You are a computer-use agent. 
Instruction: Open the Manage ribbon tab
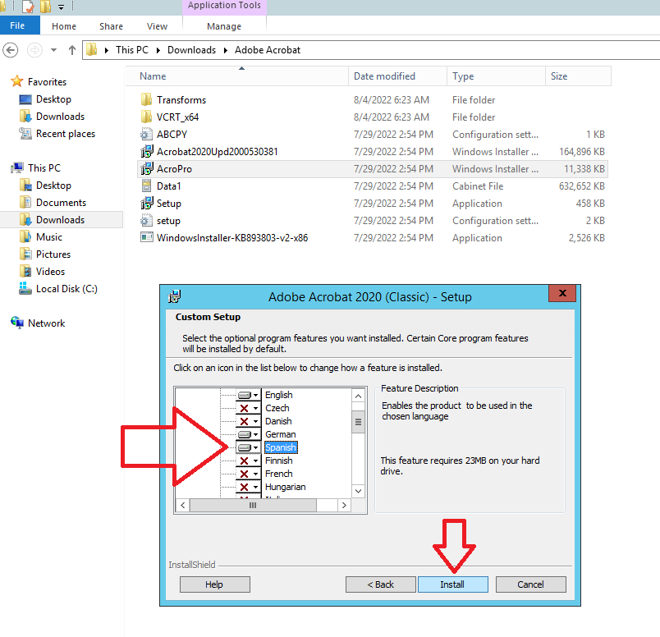pyautogui.click(x=224, y=26)
